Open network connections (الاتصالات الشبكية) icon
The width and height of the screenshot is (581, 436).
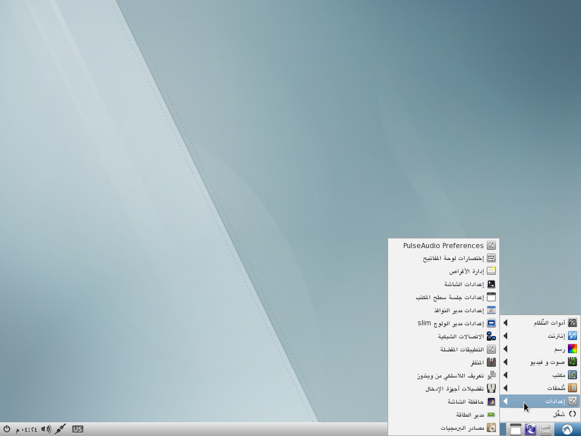pyautogui.click(x=491, y=336)
